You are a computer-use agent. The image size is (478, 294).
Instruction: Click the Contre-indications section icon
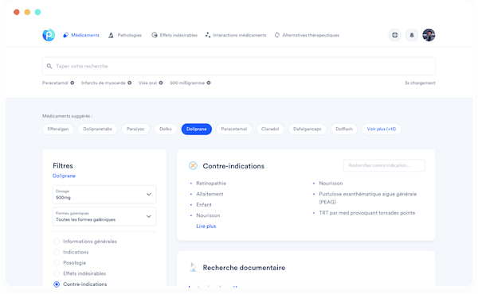193,166
